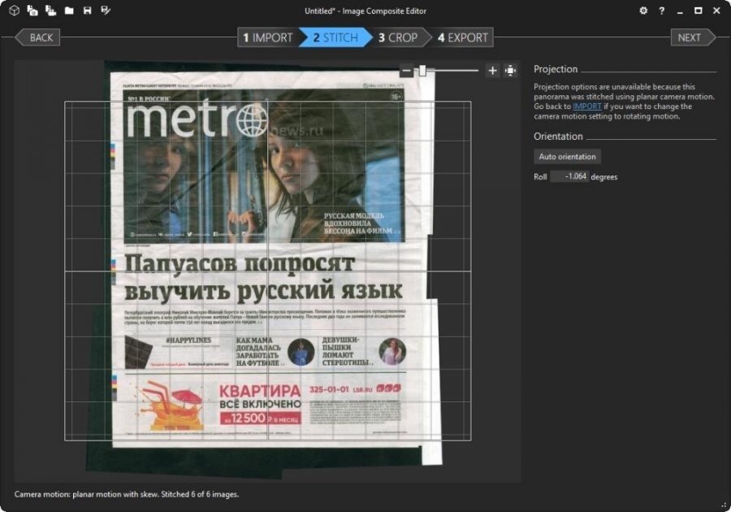Image resolution: width=731 pixels, height=512 pixels.
Task: Go to step 3 Crop
Action: [398, 37]
